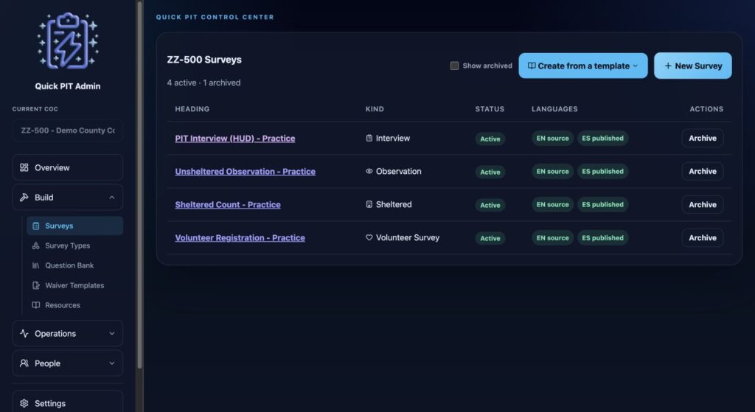The height and width of the screenshot is (412, 755).
Task: Open Resources in the sidebar
Action: coord(74,305)
